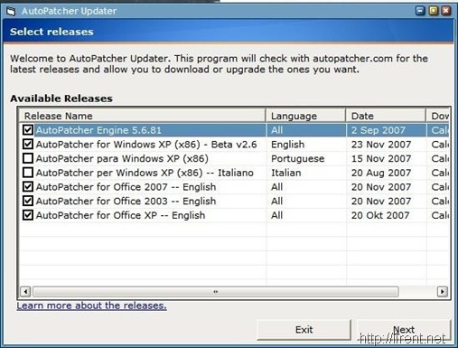The width and height of the screenshot is (458, 348).
Task: Click the horizontal scrollbar thumb under the list
Action: (216, 291)
